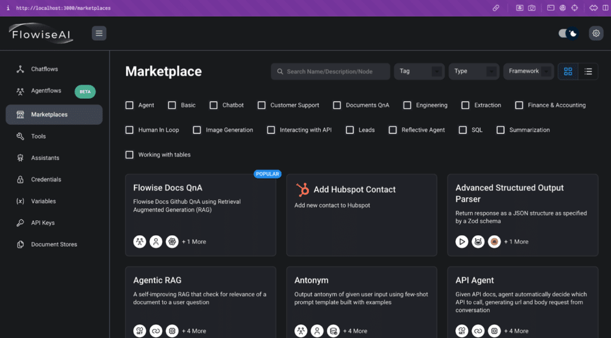Viewport: 611px width, 338px height.
Task: Check the Agent tag checkbox
Action: tap(129, 105)
